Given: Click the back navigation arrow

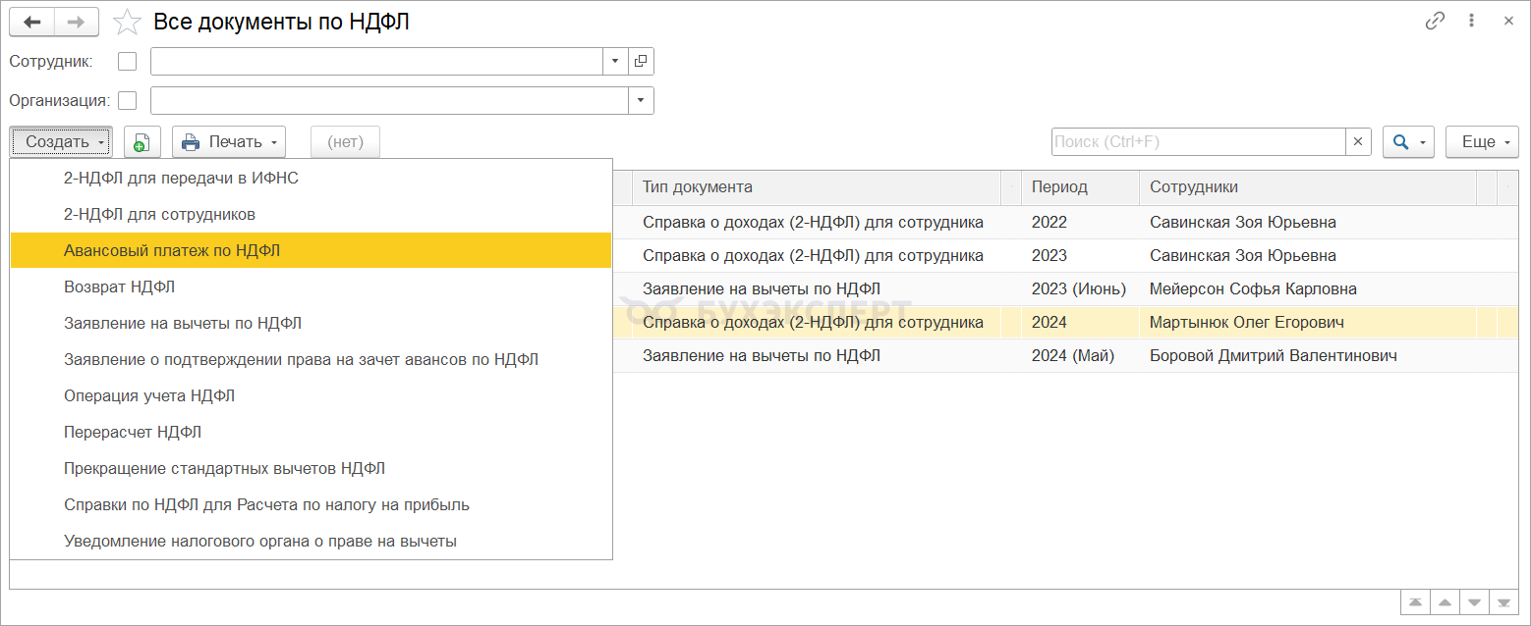Looking at the screenshot, I should pos(32,22).
